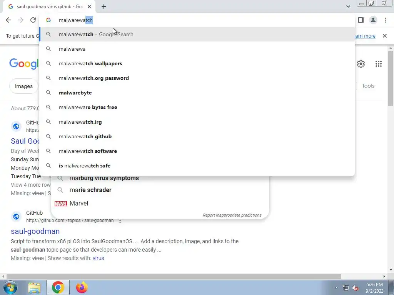This screenshot has height=295, width=394.
Task: Select the malwarewatch - Google Search suggestion
Action: click(197, 34)
